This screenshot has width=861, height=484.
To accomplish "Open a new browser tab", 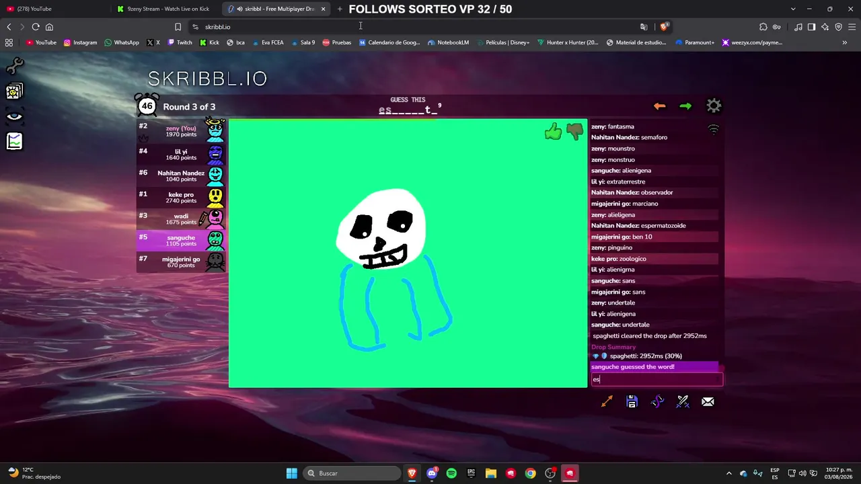I will (x=340, y=9).
